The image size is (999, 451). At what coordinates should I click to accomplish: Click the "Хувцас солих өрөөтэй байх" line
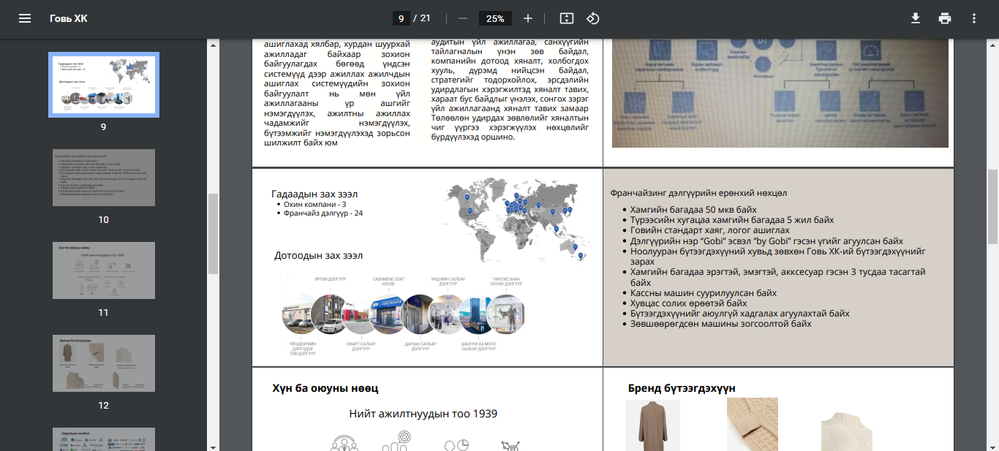(688, 303)
